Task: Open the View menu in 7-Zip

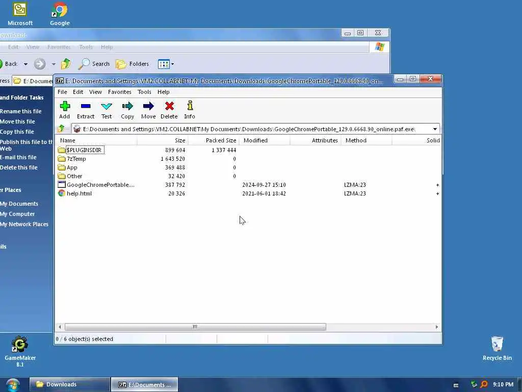Action: click(95, 92)
